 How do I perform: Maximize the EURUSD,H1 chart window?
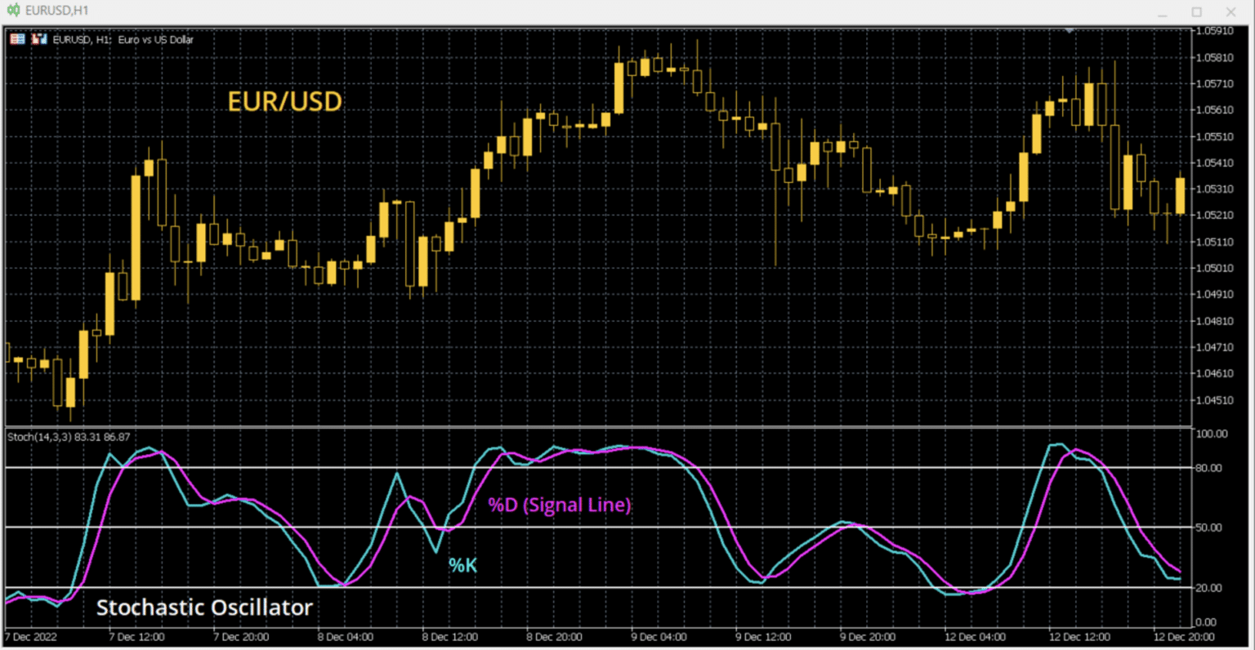click(1196, 12)
